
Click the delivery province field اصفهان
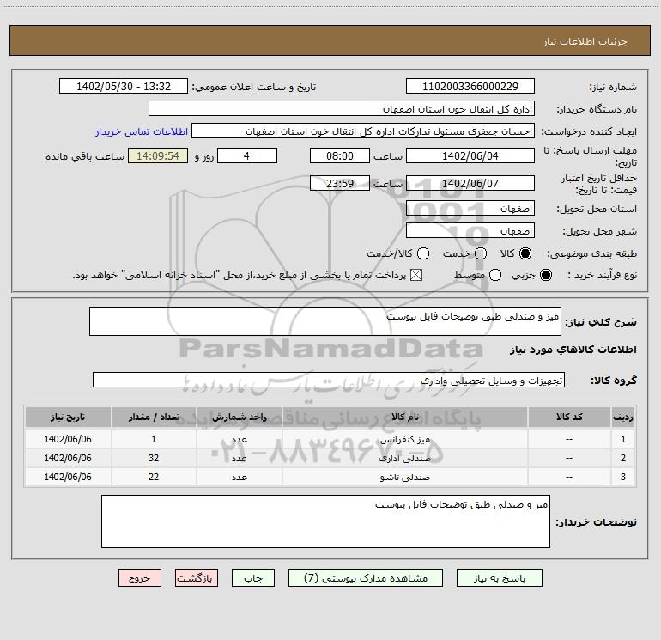coord(470,209)
